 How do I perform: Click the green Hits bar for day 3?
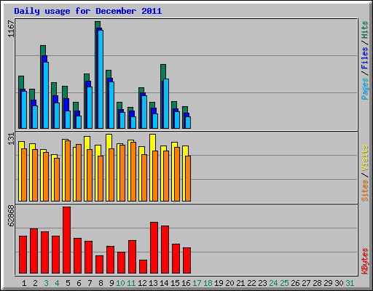click(x=43, y=50)
